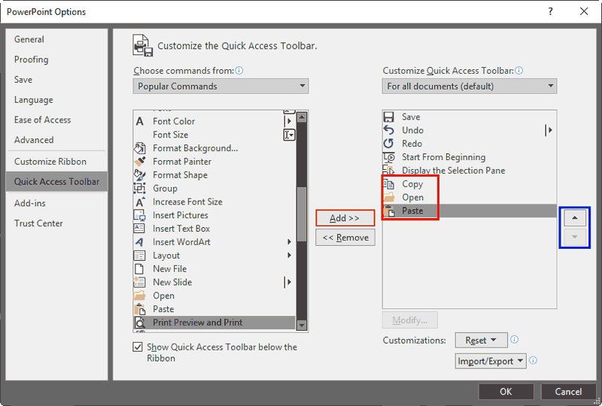This screenshot has width=602, height=406.
Task: Confirm with the OK button
Action: coord(506,392)
